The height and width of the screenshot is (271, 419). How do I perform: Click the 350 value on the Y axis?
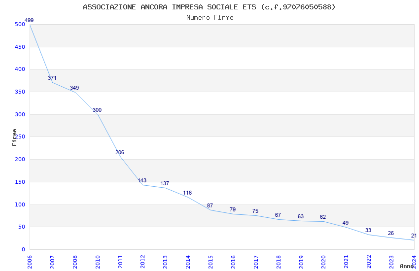point(20,92)
